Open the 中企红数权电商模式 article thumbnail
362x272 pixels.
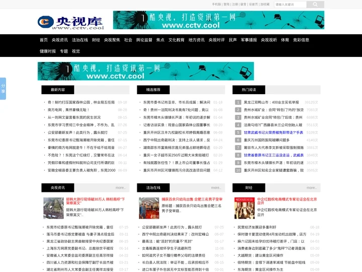[x=244, y=208]
